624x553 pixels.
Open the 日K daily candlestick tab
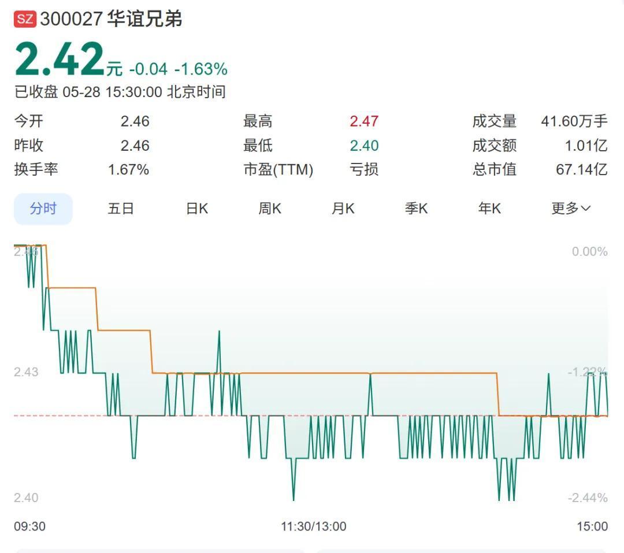pyautogui.click(x=197, y=209)
